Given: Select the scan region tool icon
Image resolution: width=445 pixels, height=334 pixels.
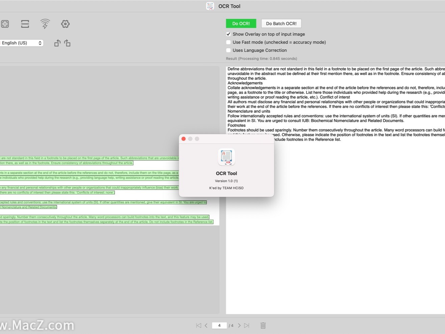Looking at the screenshot, I should pyautogui.click(x=5, y=24).
